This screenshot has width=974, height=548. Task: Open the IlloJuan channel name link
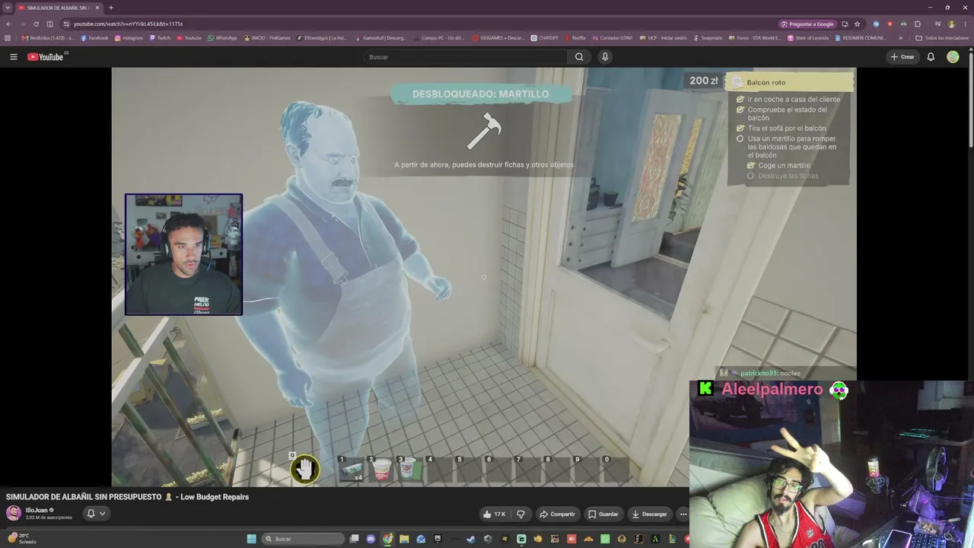[x=38, y=510]
